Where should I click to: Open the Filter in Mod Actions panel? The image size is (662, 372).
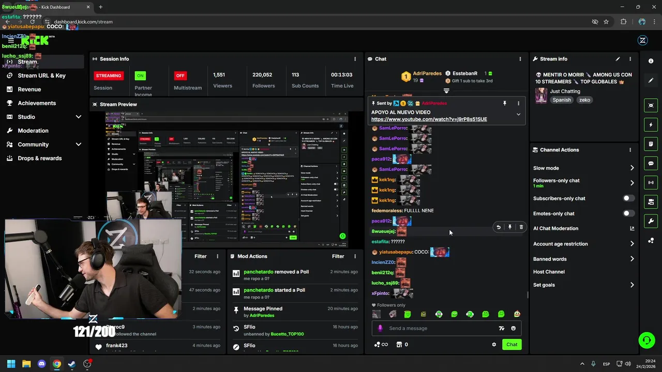click(x=338, y=256)
